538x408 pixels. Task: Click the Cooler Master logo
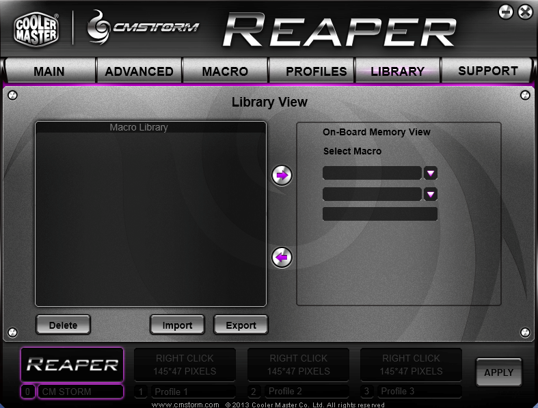(x=36, y=29)
